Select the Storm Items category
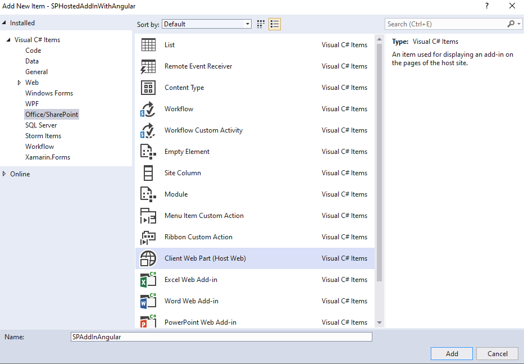The width and height of the screenshot is (524, 364). pyautogui.click(x=43, y=136)
